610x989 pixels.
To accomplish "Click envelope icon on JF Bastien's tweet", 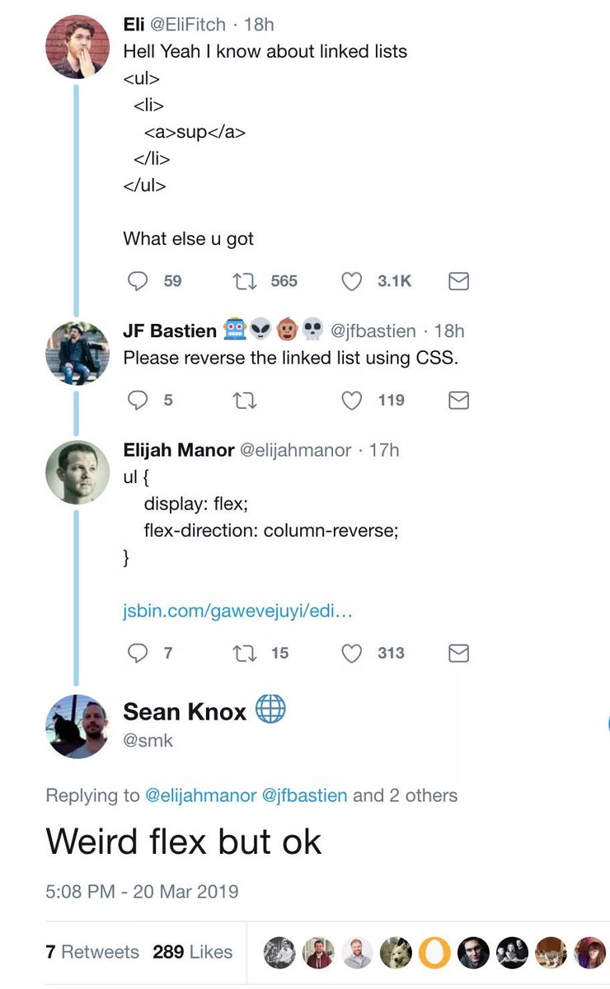I will pyautogui.click(x=458, y=401).
